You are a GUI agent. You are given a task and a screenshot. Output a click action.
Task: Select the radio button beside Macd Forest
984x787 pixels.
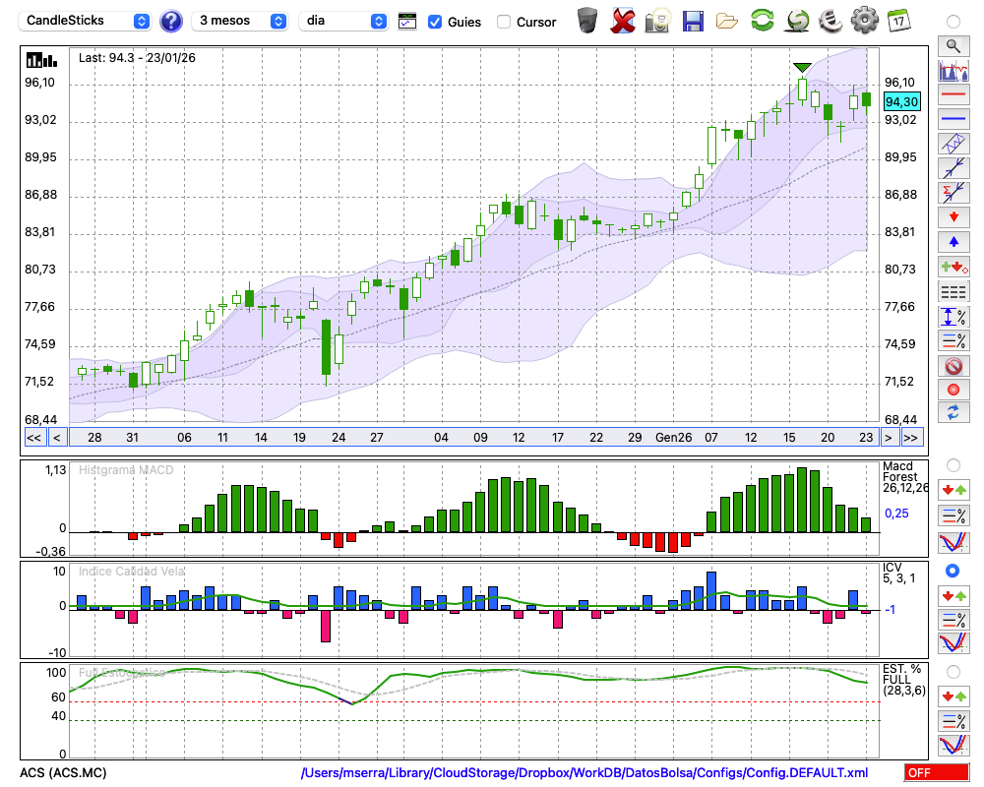coord(953,464)
